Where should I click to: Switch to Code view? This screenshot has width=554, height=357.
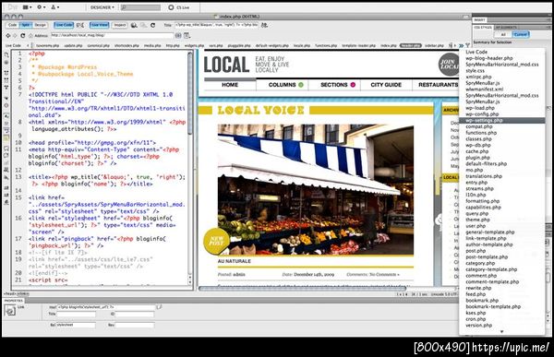coord(12,25)
